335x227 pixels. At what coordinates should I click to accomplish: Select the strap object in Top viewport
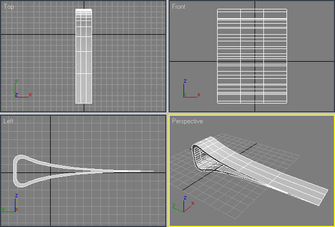(84, 56)
